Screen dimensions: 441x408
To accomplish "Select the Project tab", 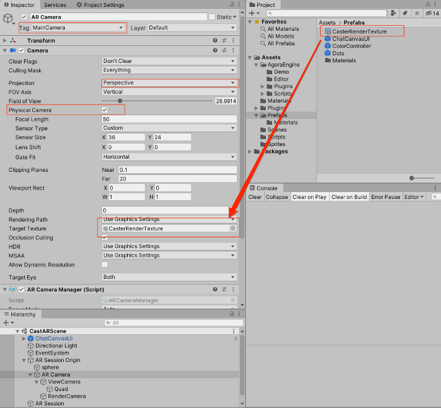I will pyautogui.click(x=262, y=5).
